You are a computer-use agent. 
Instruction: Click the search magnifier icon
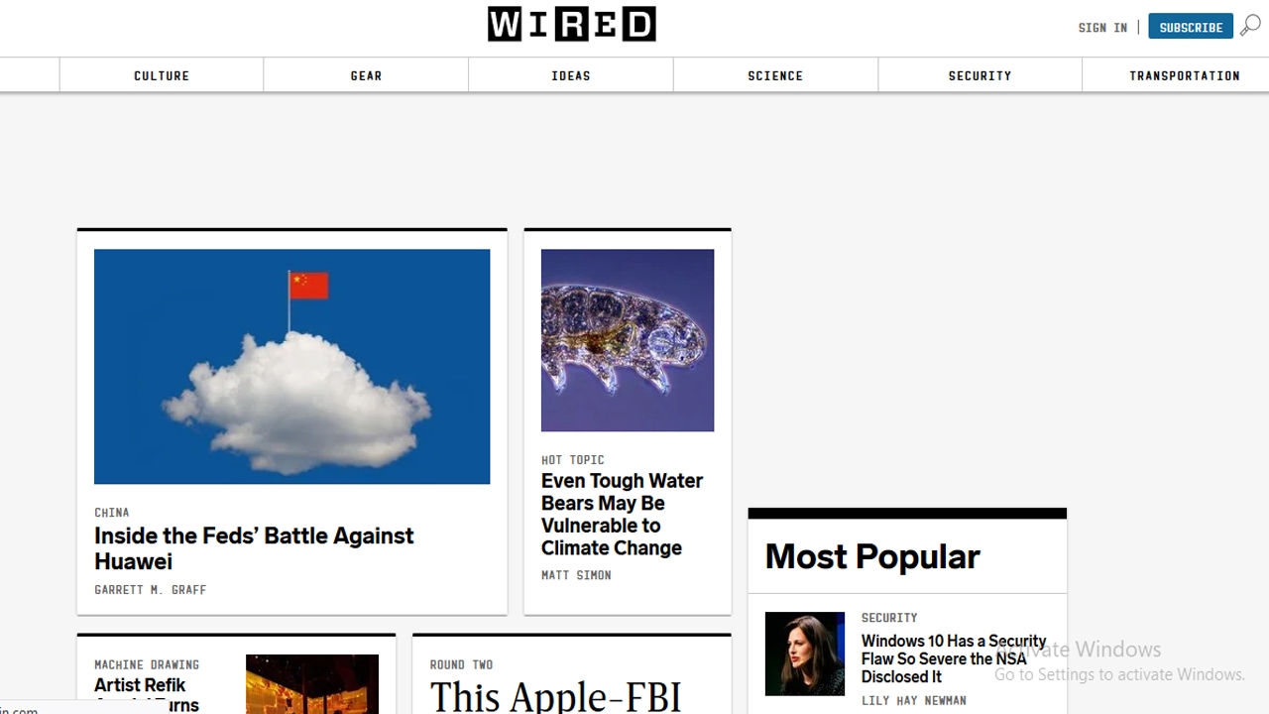1250,26
